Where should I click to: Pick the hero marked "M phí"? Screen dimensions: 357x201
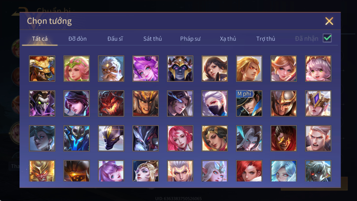pos(249,103)
